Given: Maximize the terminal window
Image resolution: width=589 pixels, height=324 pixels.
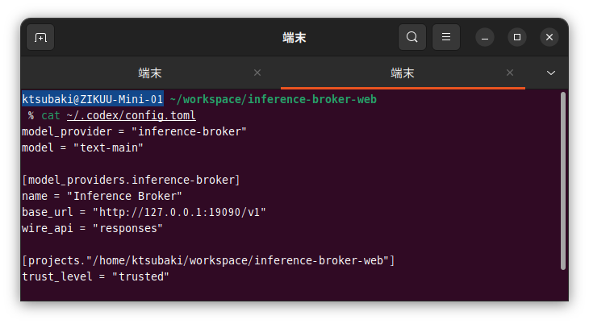Looking at the screenshot, I should click(x=517, y=37).
